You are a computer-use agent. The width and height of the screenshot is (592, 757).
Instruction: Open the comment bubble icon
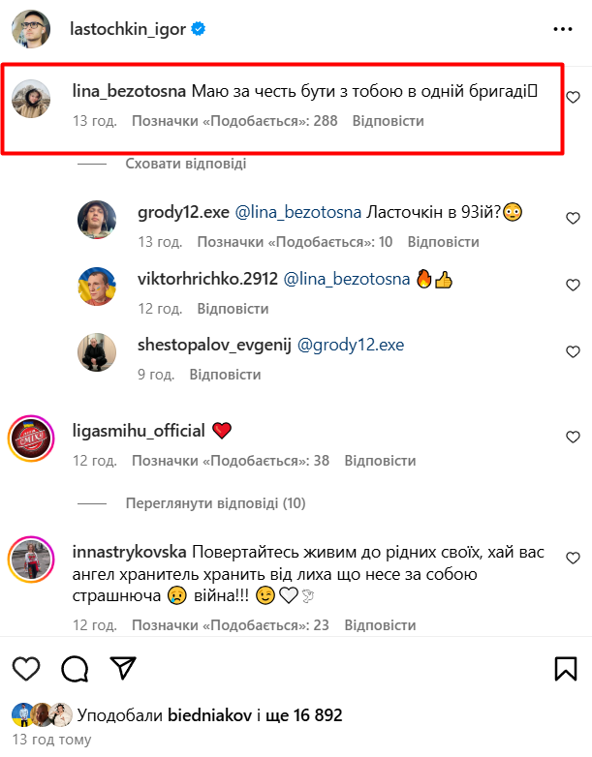pos(75,668)
